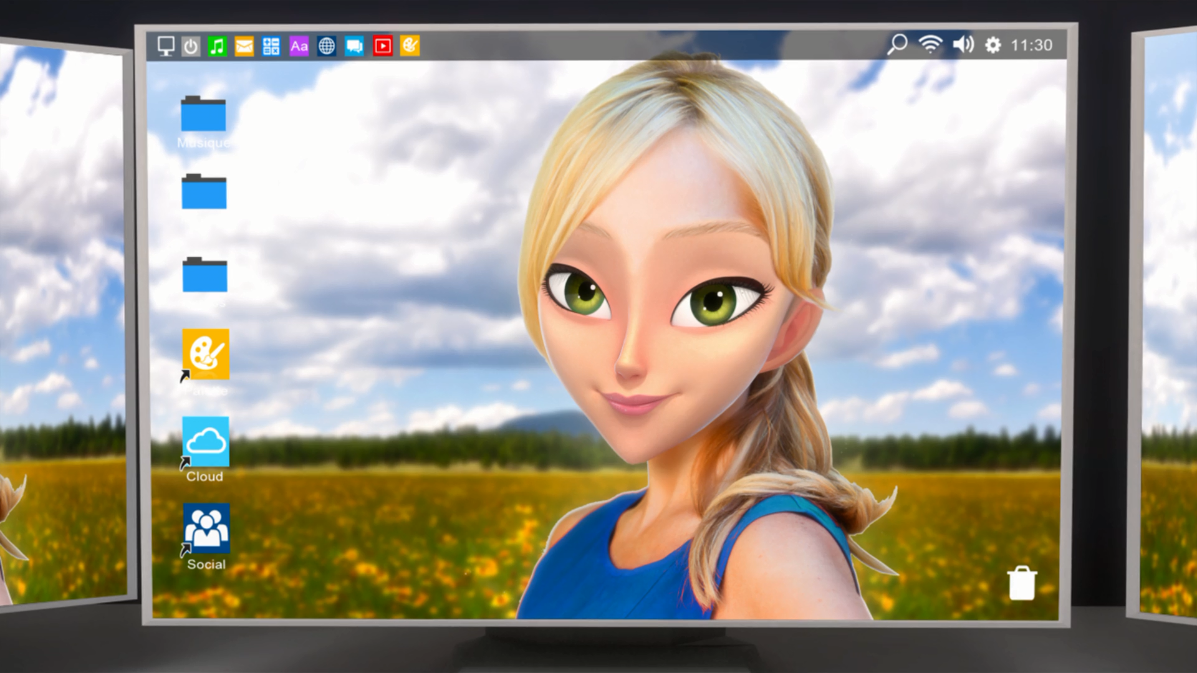This screenshot has height=673, width=1197.
Task: Launch the blue calculator app
Action: point(271,46)
